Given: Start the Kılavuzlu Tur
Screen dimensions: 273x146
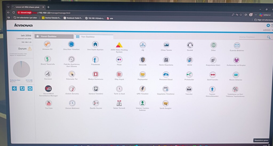Looking at the screenshot, I should (x=72, y=74).
